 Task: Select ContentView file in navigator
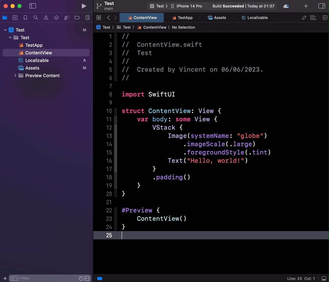click(46, 53)
